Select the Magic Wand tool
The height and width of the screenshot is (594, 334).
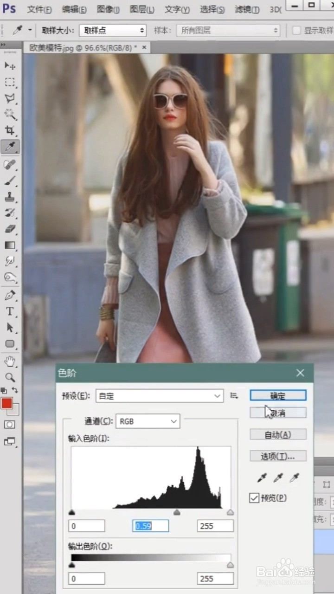10,115
